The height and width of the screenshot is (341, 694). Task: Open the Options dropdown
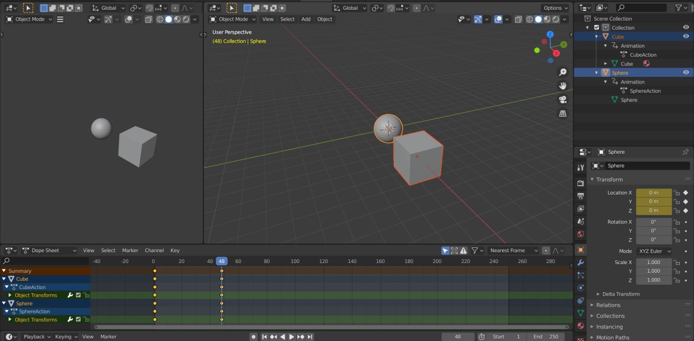click(555, 8)
